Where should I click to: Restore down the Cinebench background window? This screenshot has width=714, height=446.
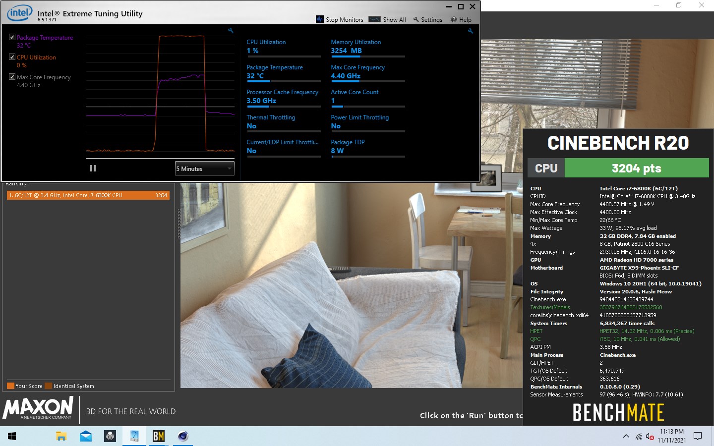pyautogui.click(x=679, y=5)
